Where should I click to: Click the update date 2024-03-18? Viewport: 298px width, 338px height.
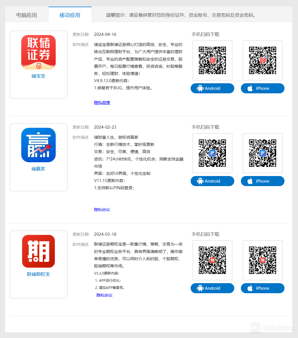105,234
